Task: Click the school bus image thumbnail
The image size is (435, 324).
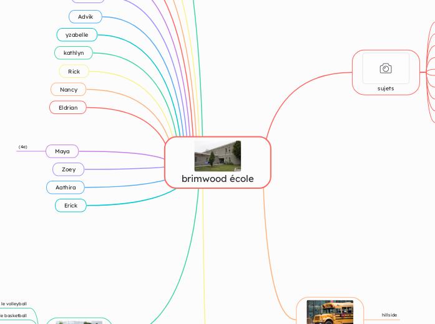Action: click(x=330, y=312)
